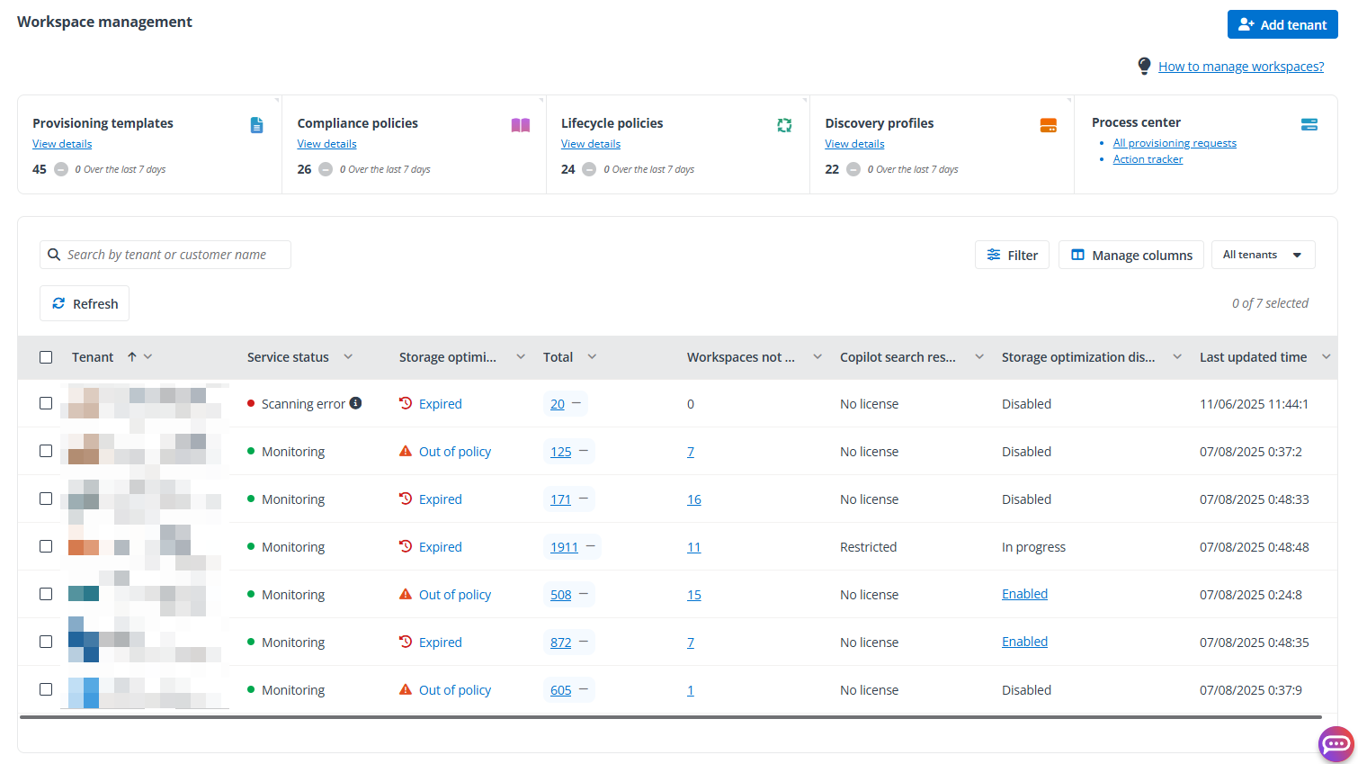
Task: Open the How to manage workspaces link
Action: [1240, 66]
